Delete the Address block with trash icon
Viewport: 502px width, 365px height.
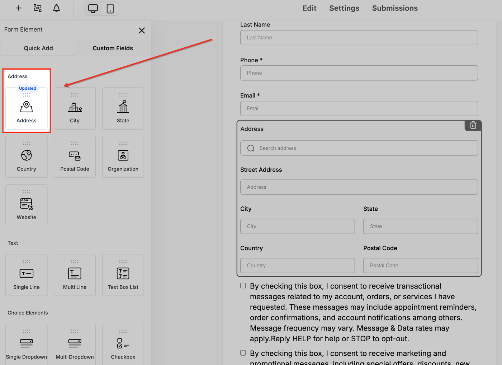(x=473, y=125)
